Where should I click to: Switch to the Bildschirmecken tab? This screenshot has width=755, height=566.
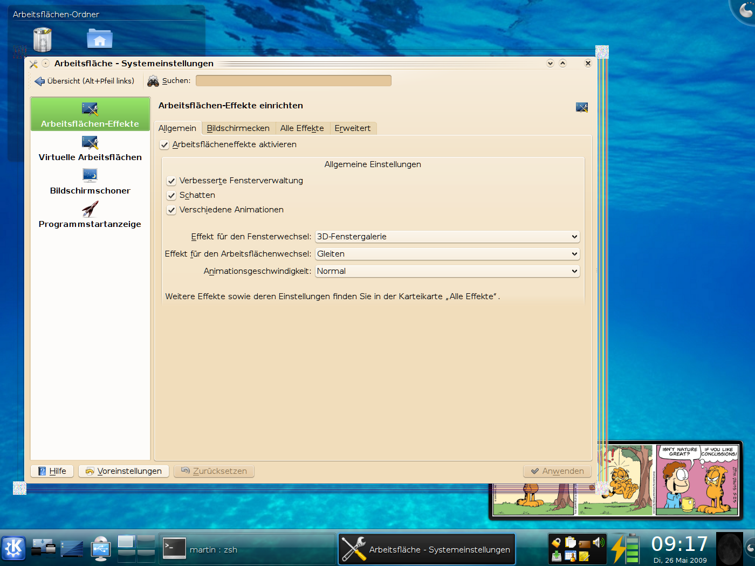[x=238, y=128]
